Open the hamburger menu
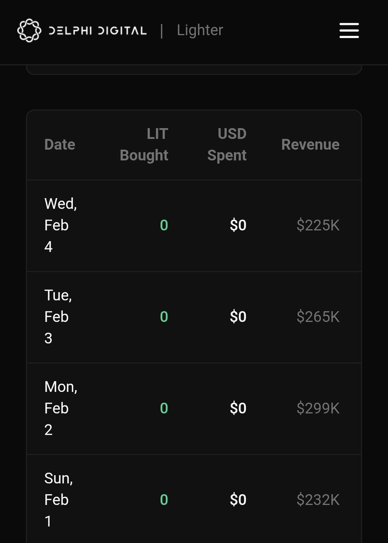The image size is (388, 543). point(349,30)
